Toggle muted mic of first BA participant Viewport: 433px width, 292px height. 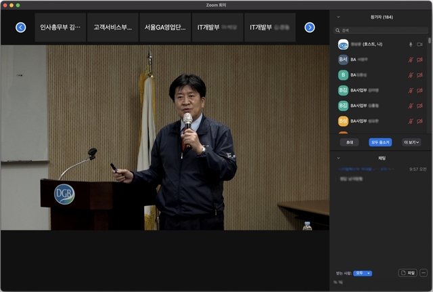pyautogui.click(x=410, y=60)
